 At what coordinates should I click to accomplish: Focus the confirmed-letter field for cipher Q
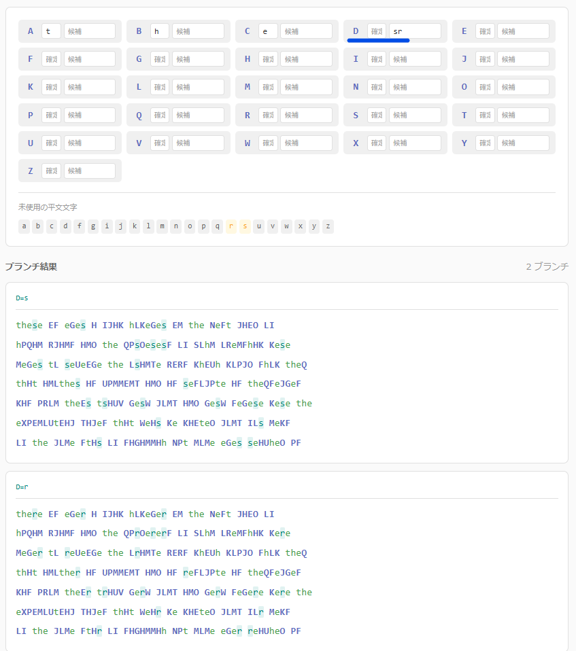point(159,115)
